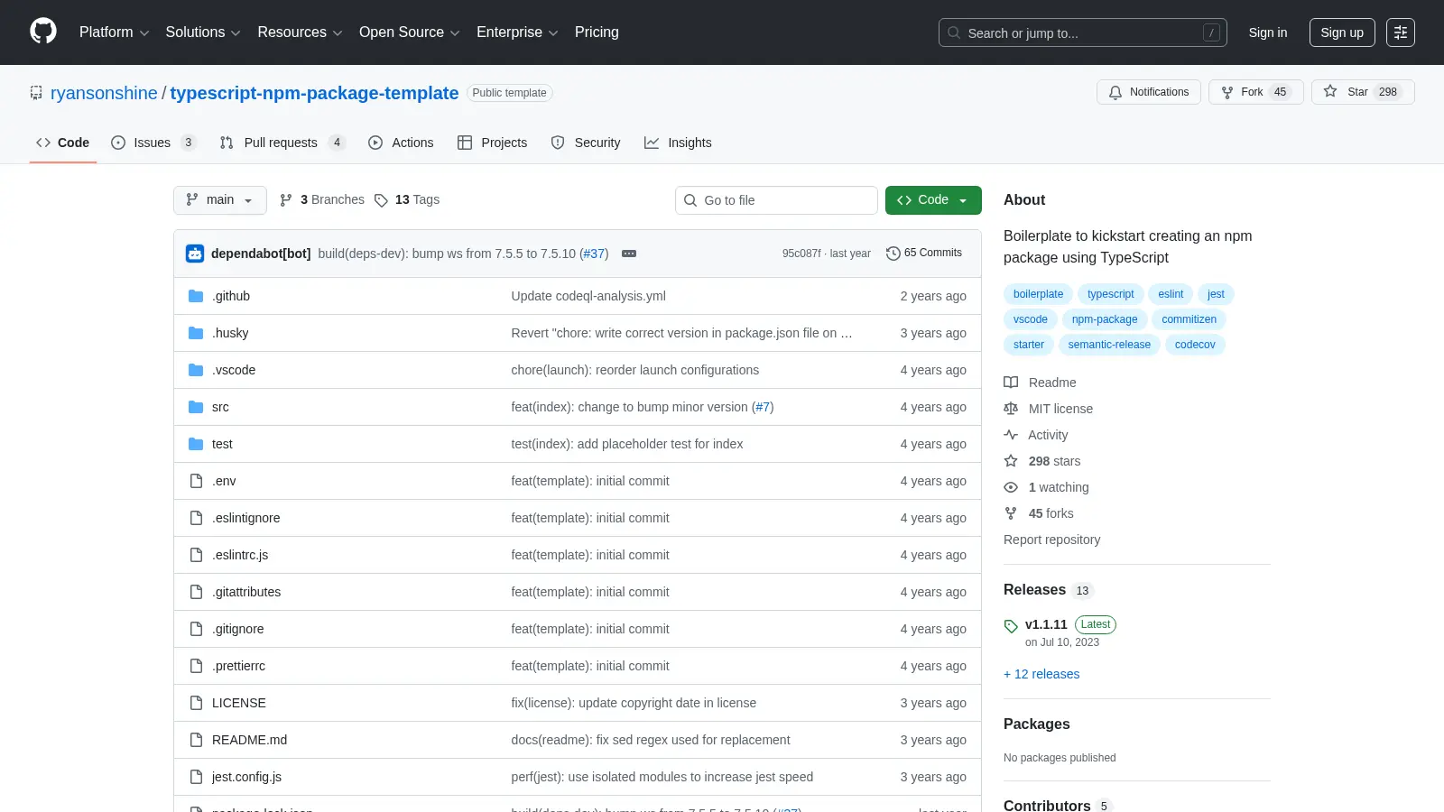
Task: Click the .env file icon
Action: [x=196, y=481]
